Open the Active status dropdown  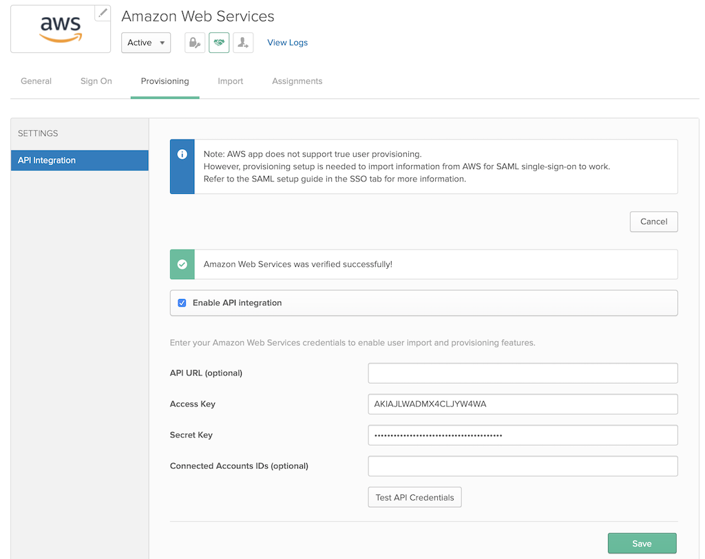(x=146, y=43)
